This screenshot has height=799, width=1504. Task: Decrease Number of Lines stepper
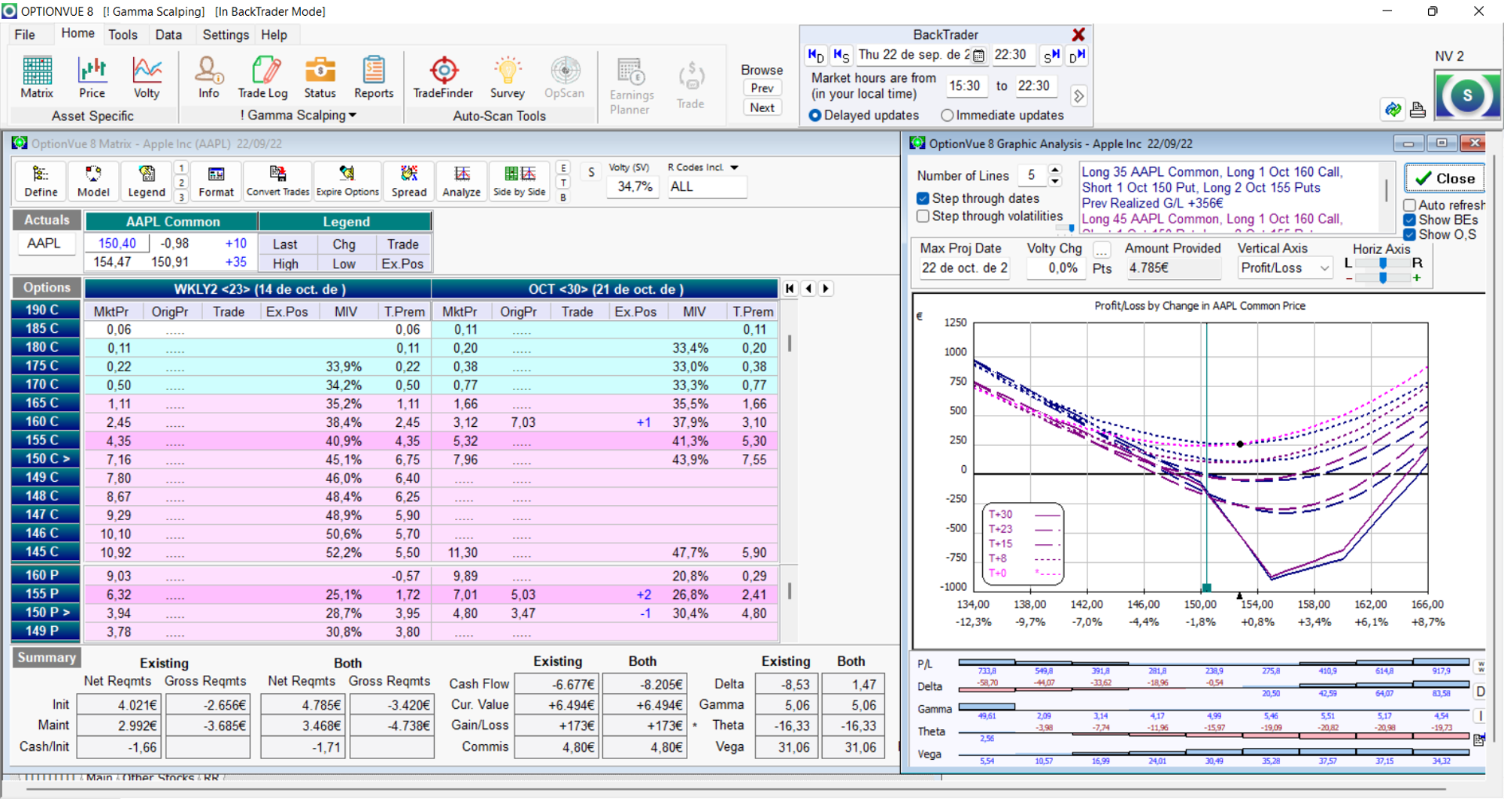pos(1055,181)
